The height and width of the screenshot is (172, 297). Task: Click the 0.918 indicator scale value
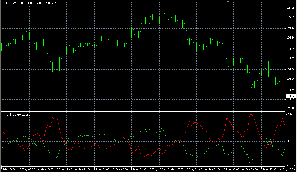pyautogui.click(x=290, y=114)
